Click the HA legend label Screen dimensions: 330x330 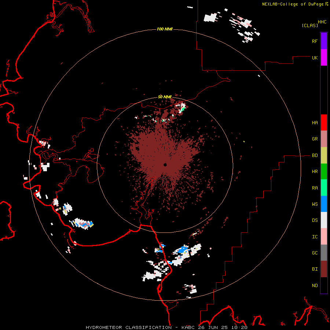[315, 123]
